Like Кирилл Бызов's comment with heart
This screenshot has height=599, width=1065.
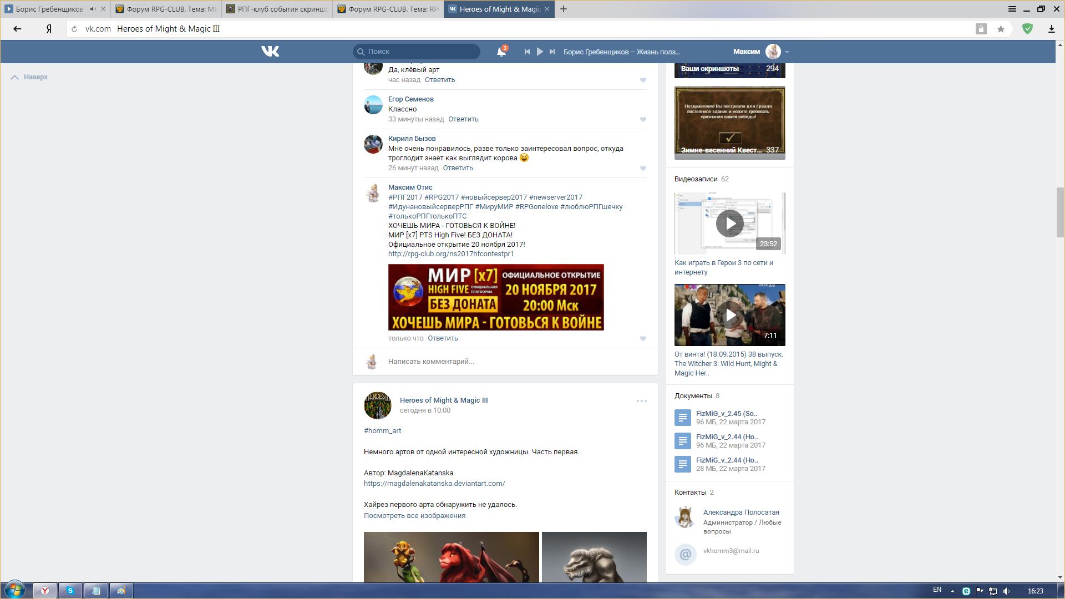coord(643,168)
